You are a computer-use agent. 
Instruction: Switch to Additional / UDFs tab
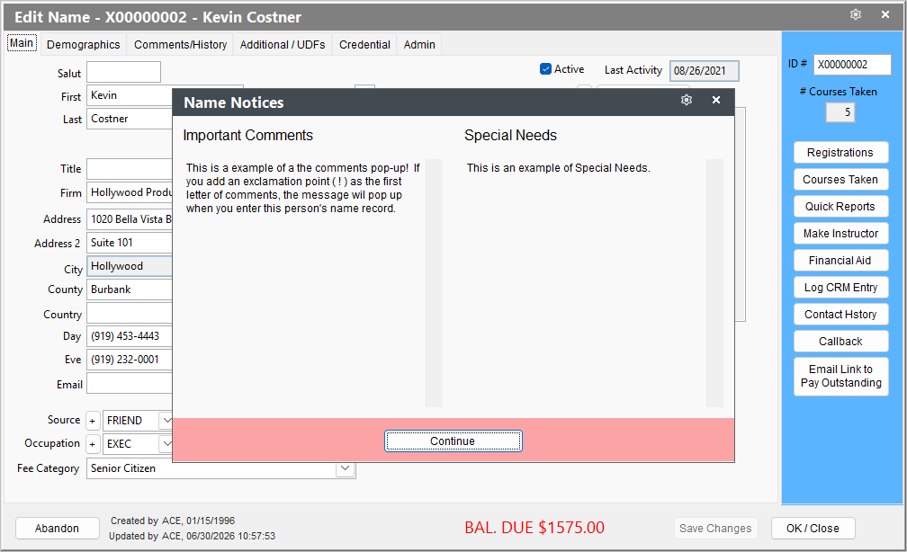click(283, 45)
